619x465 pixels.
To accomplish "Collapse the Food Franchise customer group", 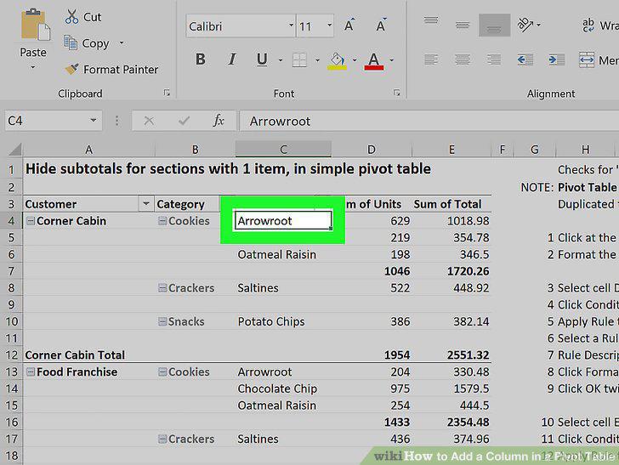I will pos(31,371).
